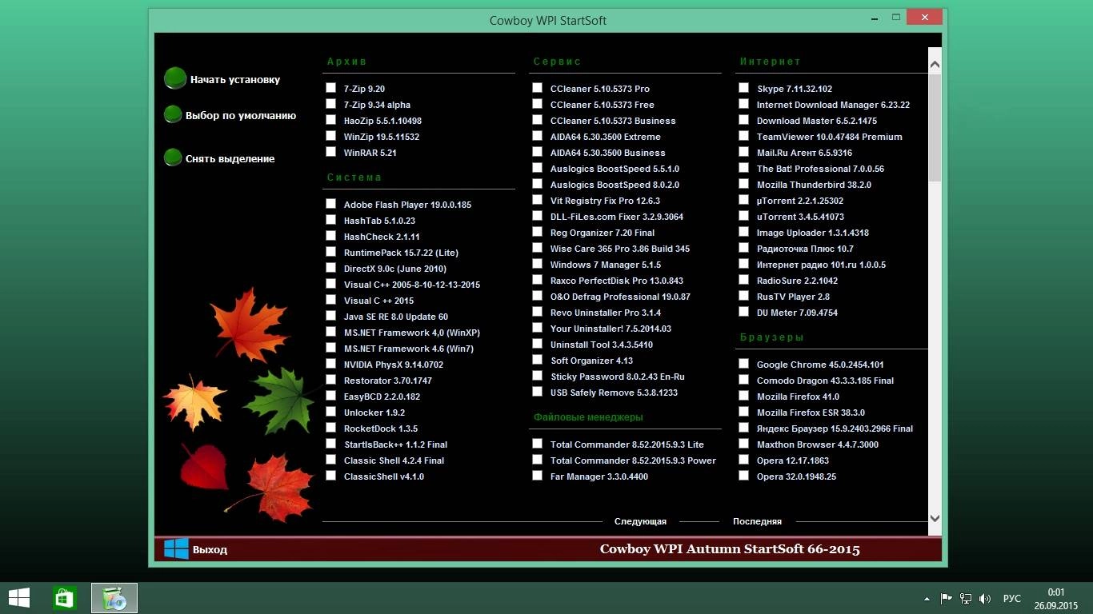Enable Mozilla Firefox 41.0 checkbox

(744, 396)
